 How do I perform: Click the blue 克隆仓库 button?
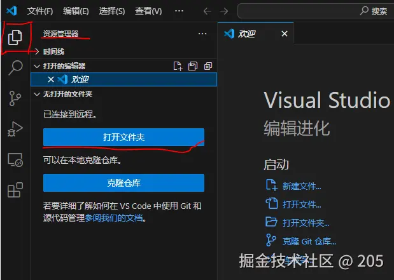(x=123, y=183)
